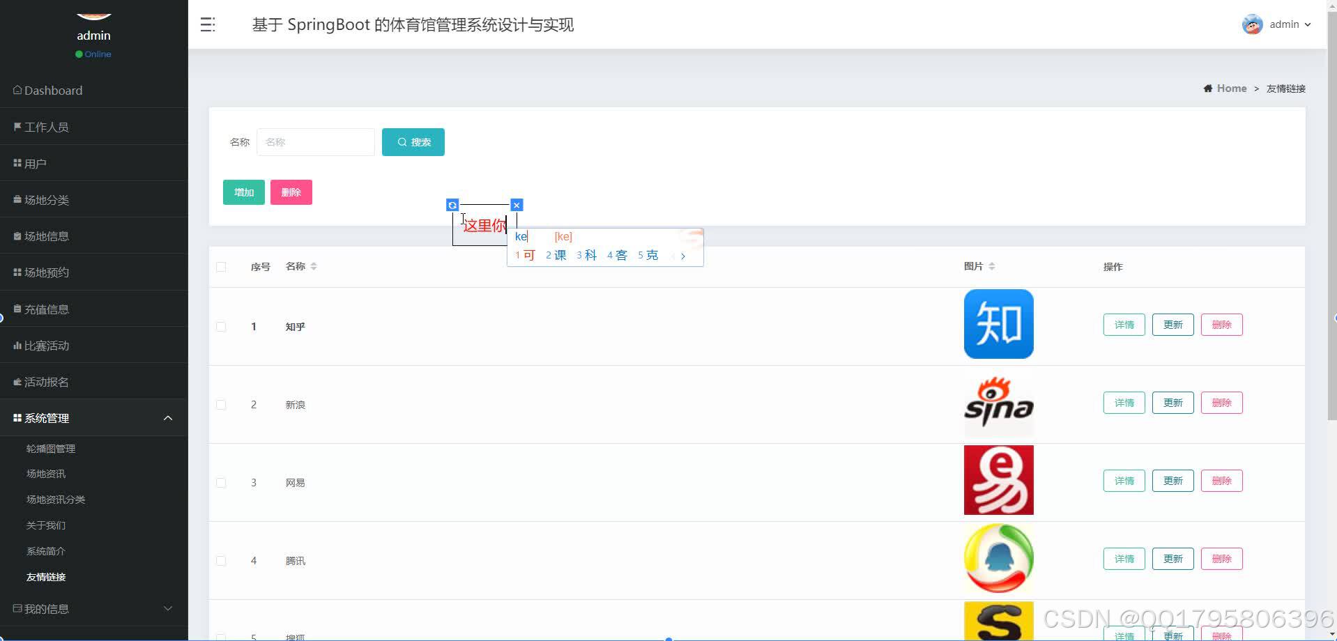Screen dimensions: 1337x641
Task: Click the grid icon beside 场地预约
Action: pyautogui.click(x=17, y=272)
